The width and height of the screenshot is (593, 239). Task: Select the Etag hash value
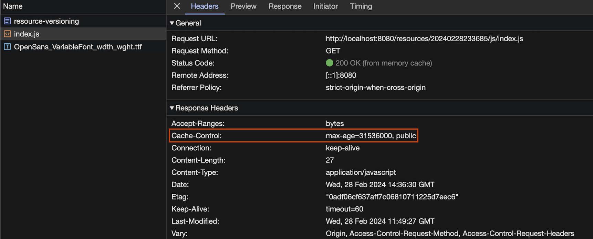click(x=392, y=197)
